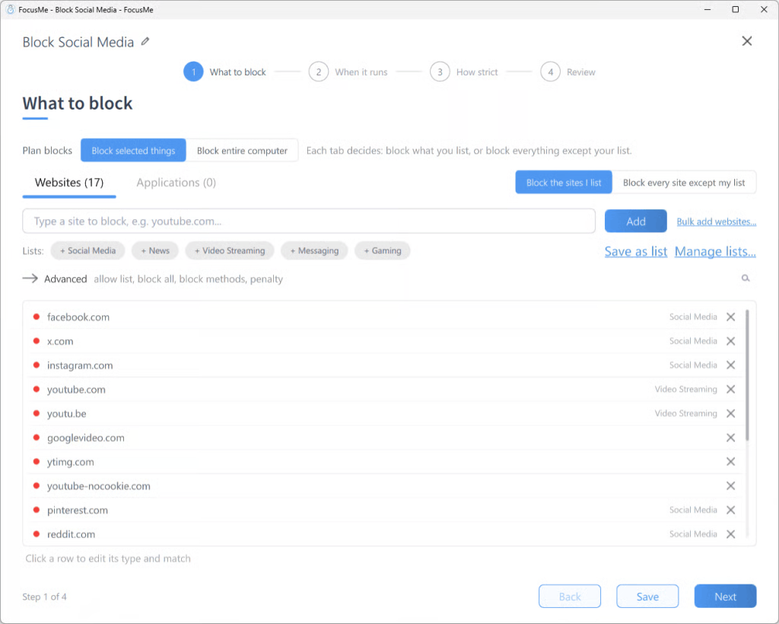Select the youtu.be row
The image size is (779, 624).
pyautogui.click(x=384, y=413)
